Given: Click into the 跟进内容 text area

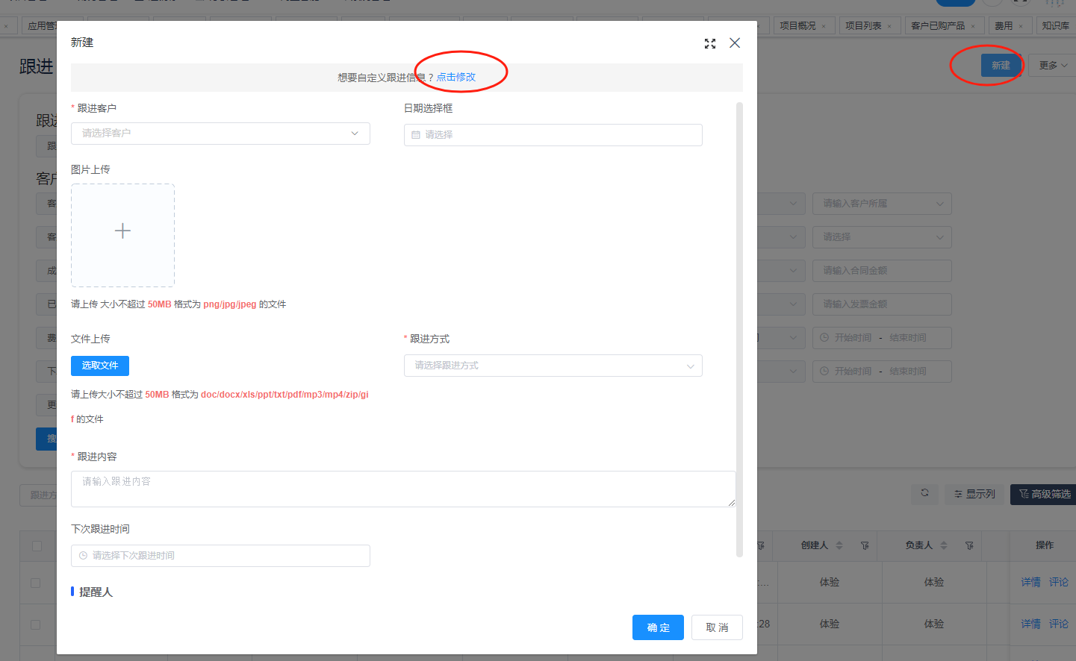Looking at the screenshot, I should (x=402, y=489).
